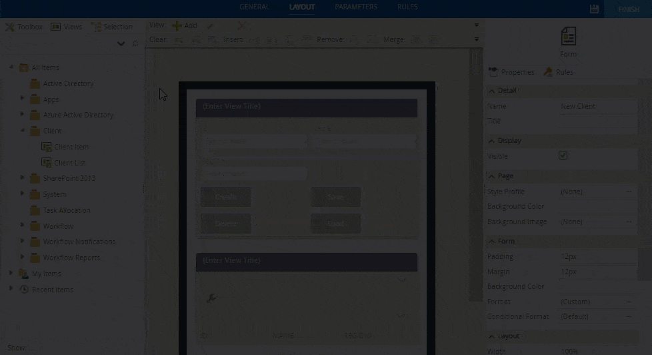
Task: Click the Create button on canvas
Action: tap(226, 197)
